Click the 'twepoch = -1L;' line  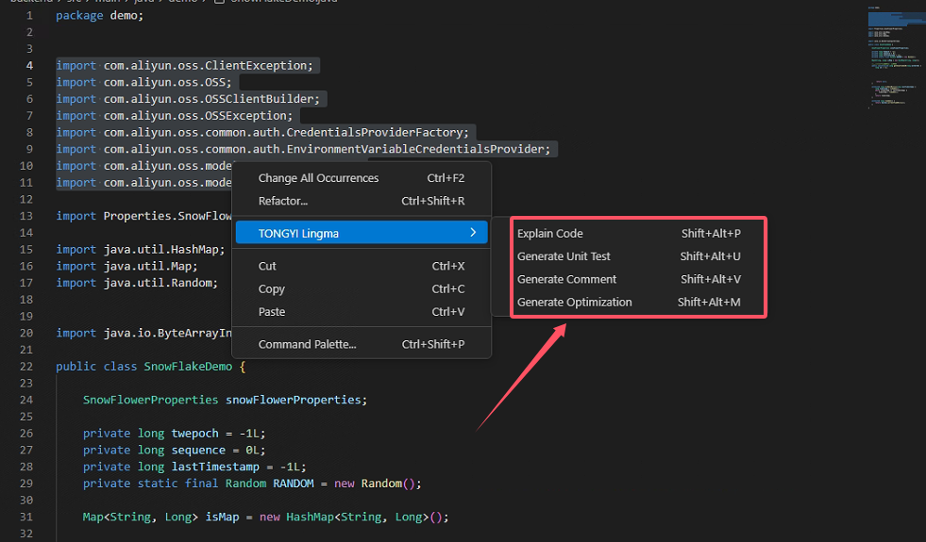175,433
